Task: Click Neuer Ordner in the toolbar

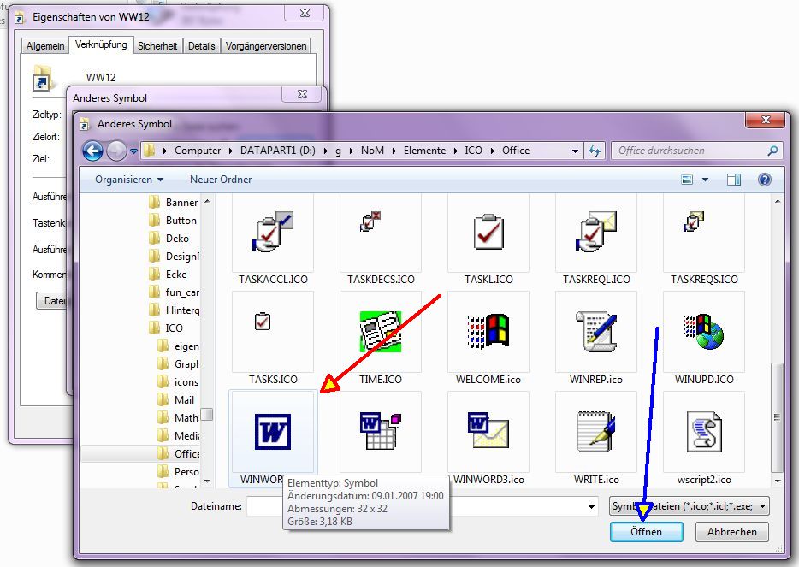Action: click(x=221, y=180)
